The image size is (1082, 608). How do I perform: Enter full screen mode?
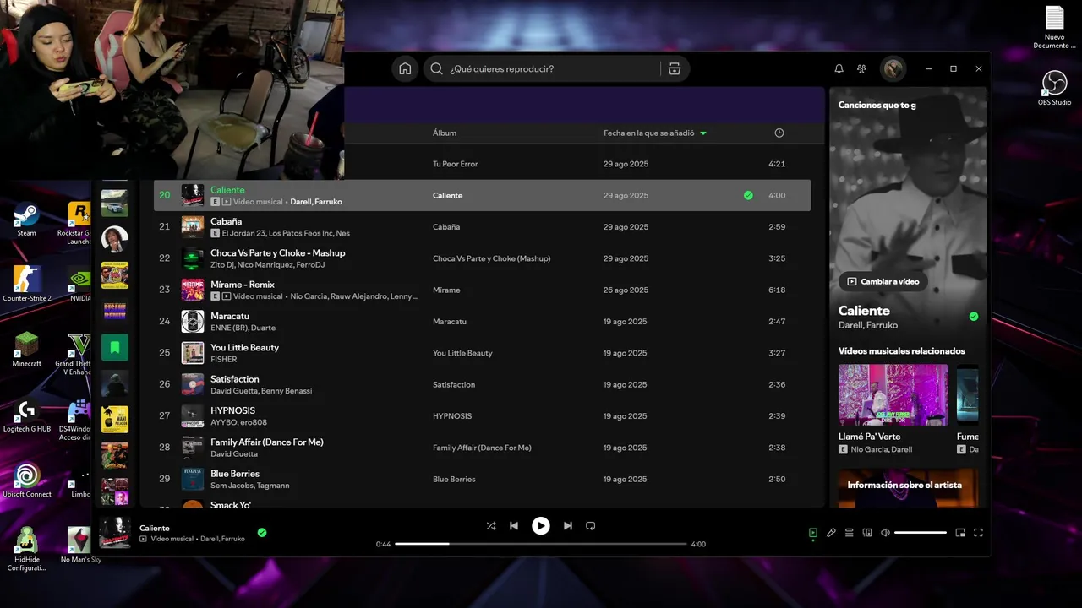(978, 533)
